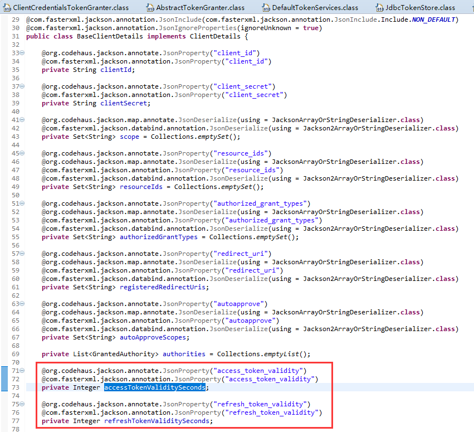The width and height of the screenshot is (474, 432).
Task: Click the "authorized_grant_types" string on line 51
Action: [260, 203]
